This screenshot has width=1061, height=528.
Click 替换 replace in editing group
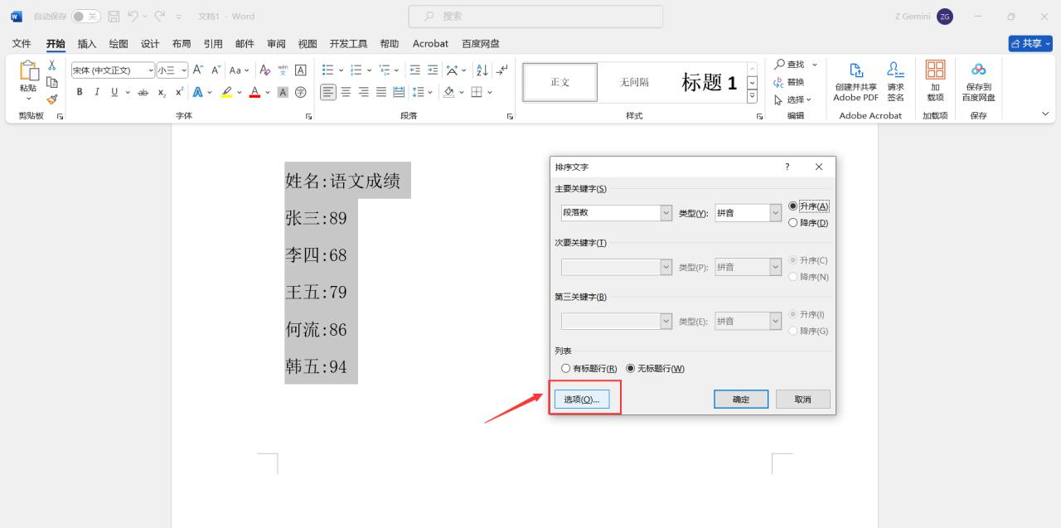point(789,82)
